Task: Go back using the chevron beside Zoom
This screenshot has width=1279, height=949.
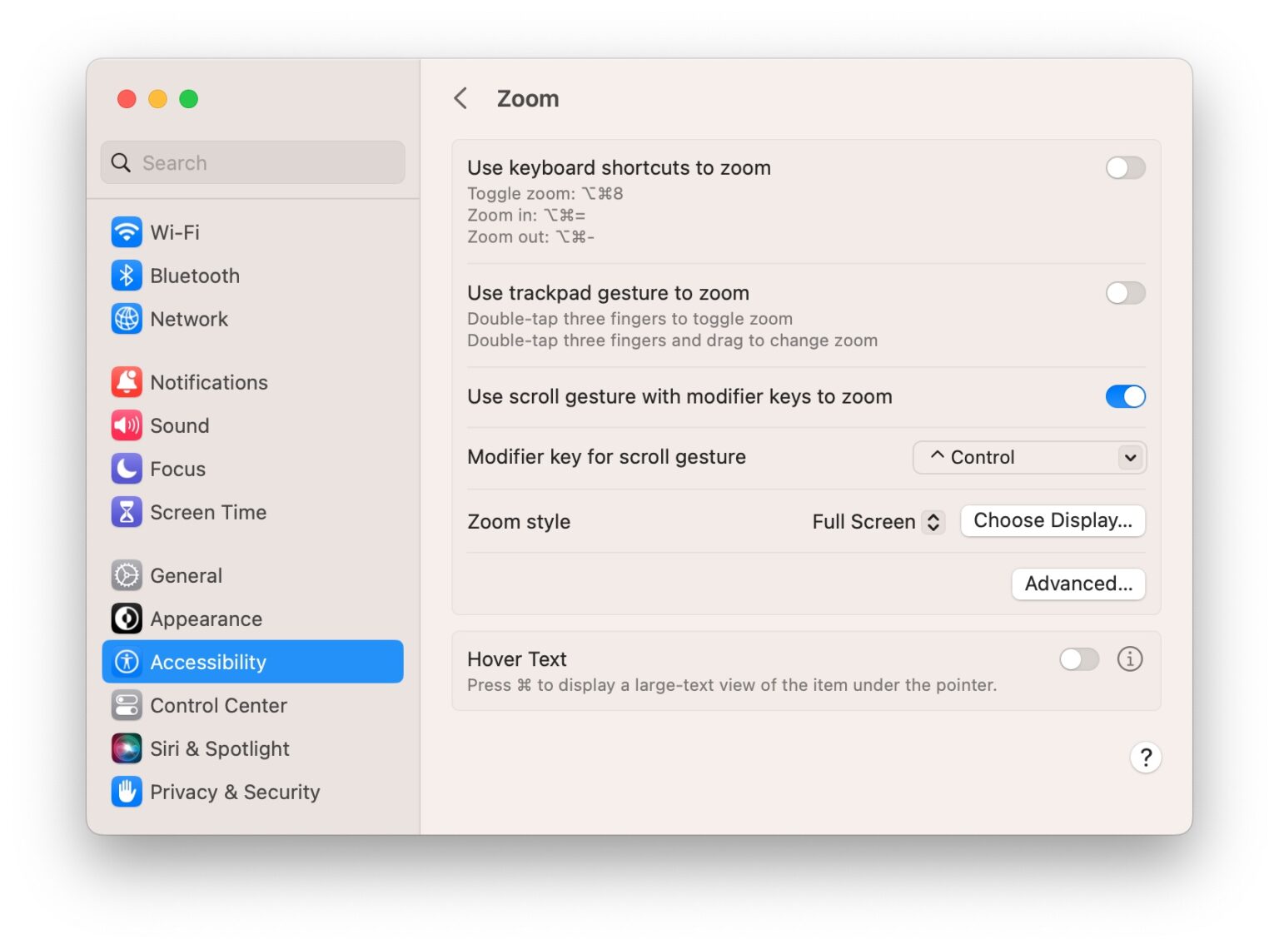Action: [460, 98]
